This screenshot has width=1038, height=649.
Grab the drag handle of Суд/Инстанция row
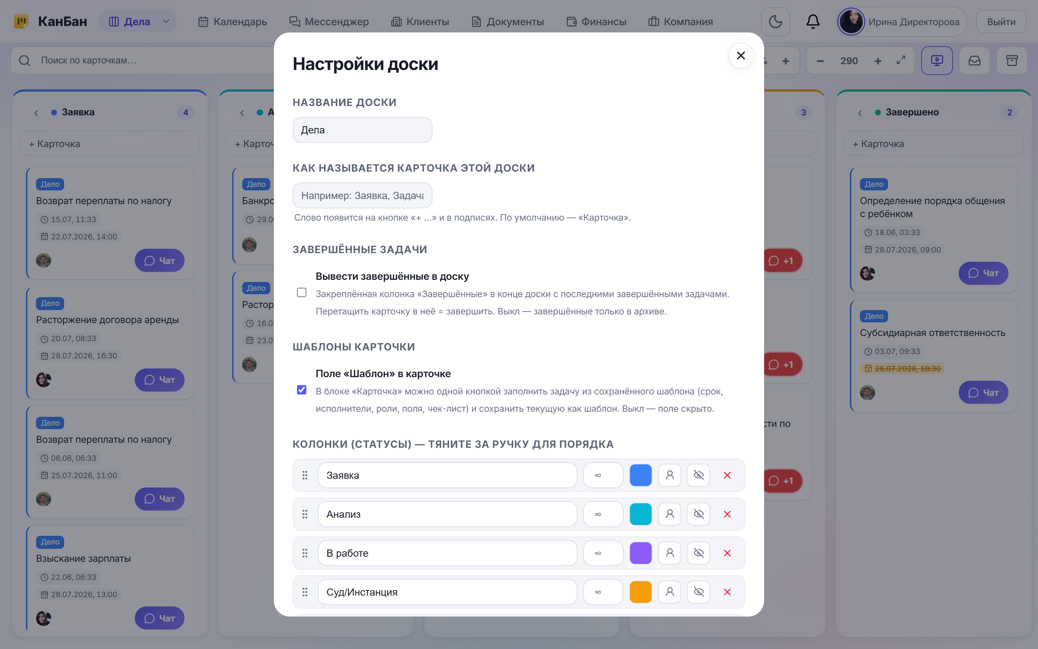pyautogui.click(x=305, y=592)
